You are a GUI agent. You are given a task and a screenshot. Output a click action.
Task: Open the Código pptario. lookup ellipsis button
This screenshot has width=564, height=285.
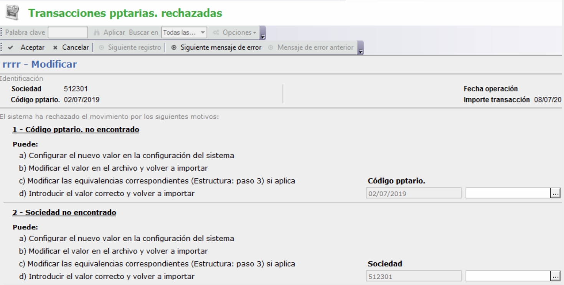point(555,194)
